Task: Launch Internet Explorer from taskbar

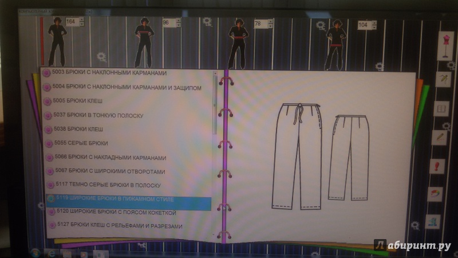Action: click(x=52, y=253)
